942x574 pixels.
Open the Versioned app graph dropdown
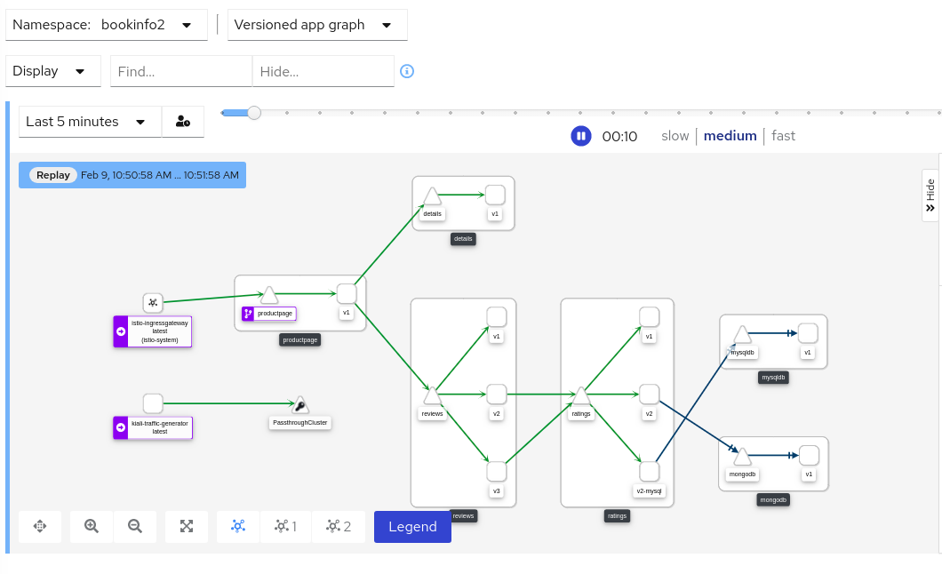click(317, 25)
